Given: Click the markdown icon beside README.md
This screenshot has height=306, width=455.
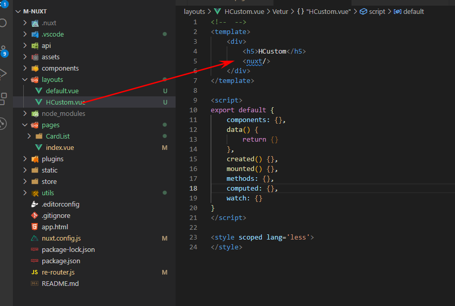Looking at the screenshot, I should [35, 284].
